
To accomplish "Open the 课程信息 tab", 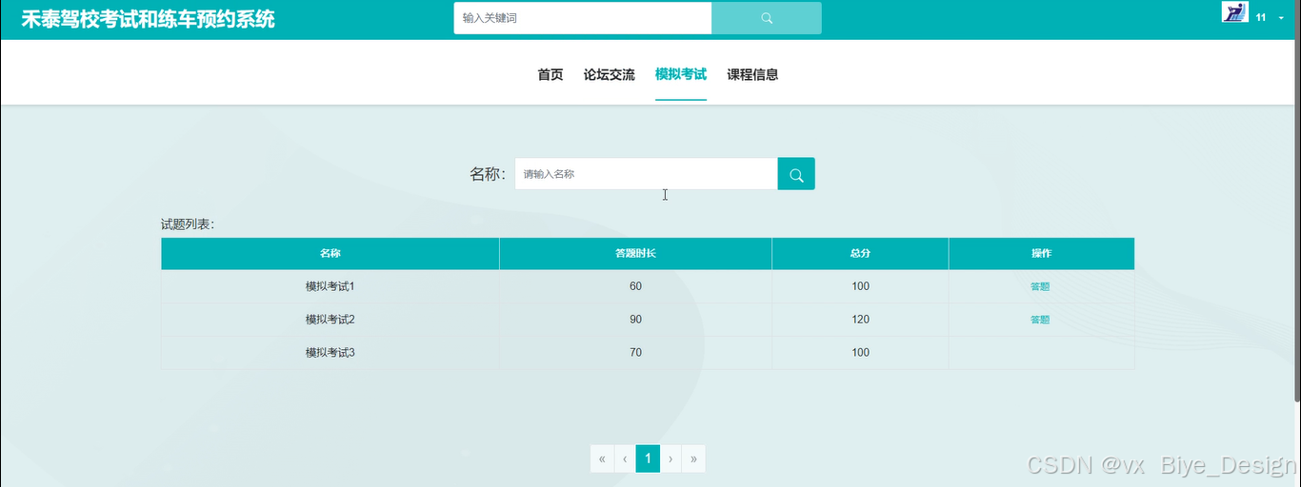I will 752,74.
